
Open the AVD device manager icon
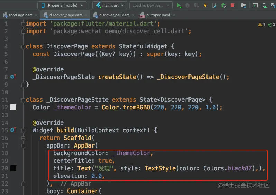pyautogui.click(x=264, y=5)
